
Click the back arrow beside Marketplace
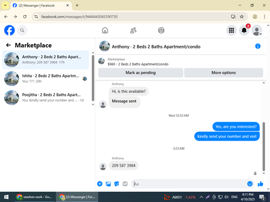click(x=9, y=45)
